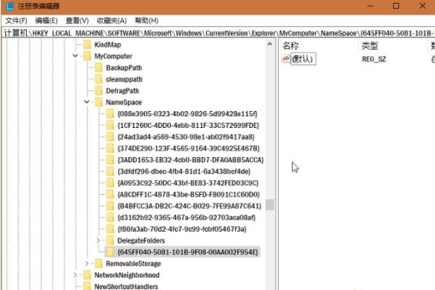This screenshot has width=435, height=290.
Task: Select the cleanuppath folder icon
Action: pos(99,79)
